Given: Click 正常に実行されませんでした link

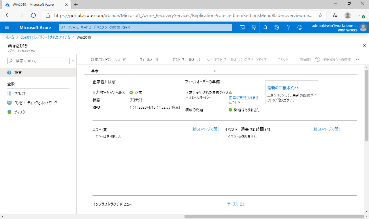Looking at the screenshot, I should (x=244, y=100).
